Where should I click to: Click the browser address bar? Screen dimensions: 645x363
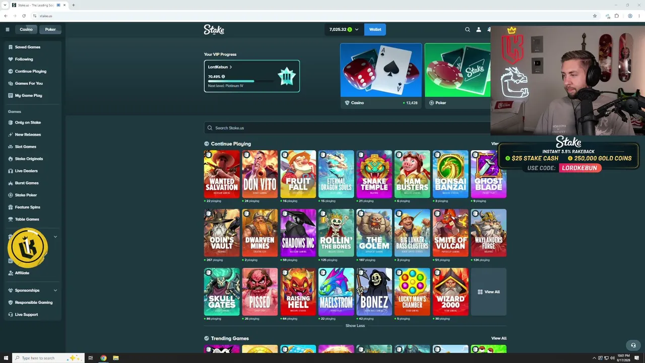pos(312,16)
